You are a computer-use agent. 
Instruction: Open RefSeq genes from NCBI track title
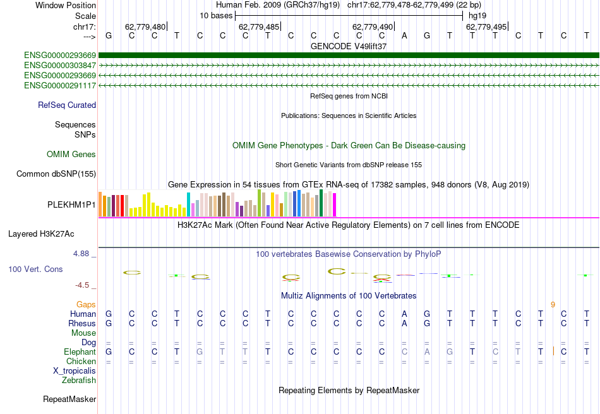coord(349,97)
